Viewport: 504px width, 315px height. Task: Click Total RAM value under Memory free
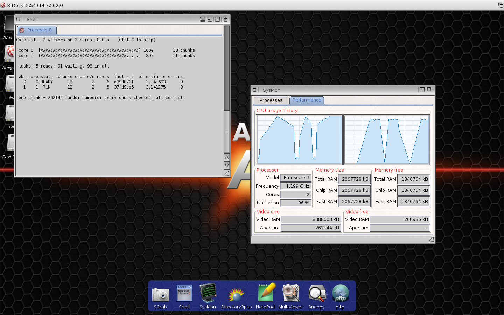[x=414, y=179]
